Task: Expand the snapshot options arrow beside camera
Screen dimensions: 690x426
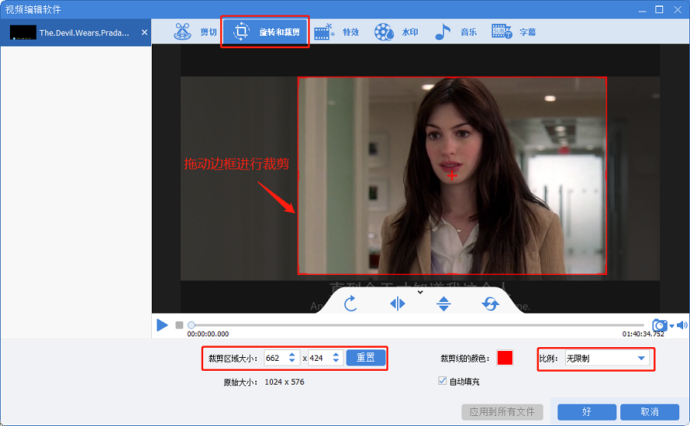Action: pos(672,326)
